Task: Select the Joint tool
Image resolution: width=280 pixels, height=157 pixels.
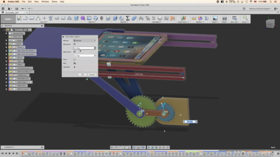Action: (x=147, y=18)
